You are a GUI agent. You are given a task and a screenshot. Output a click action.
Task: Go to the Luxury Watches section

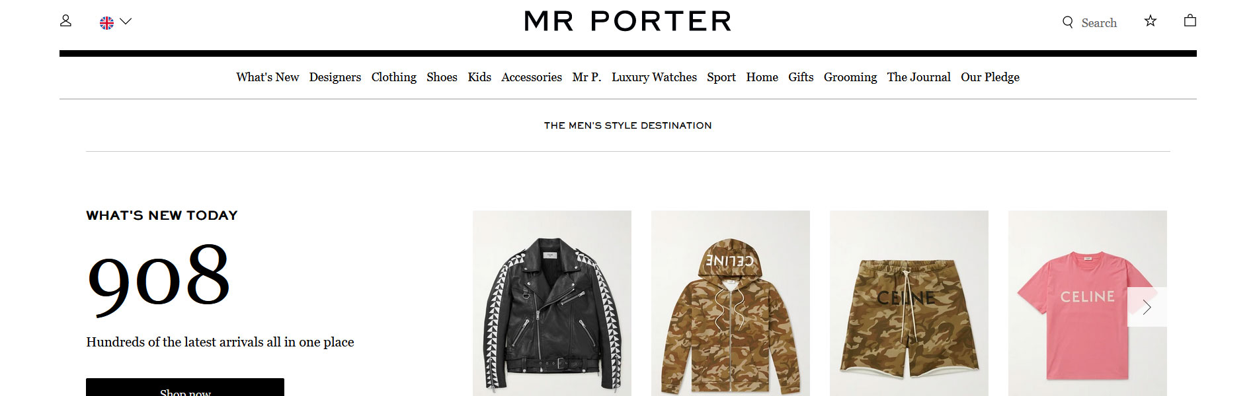click(654, 77)
